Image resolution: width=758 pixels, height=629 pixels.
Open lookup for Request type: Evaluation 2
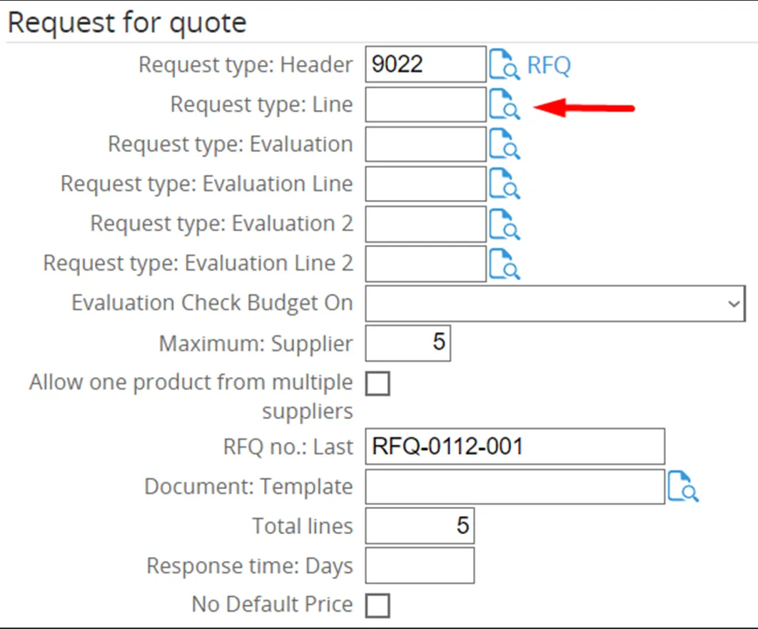pyautogui.click(x=504, y=223)
